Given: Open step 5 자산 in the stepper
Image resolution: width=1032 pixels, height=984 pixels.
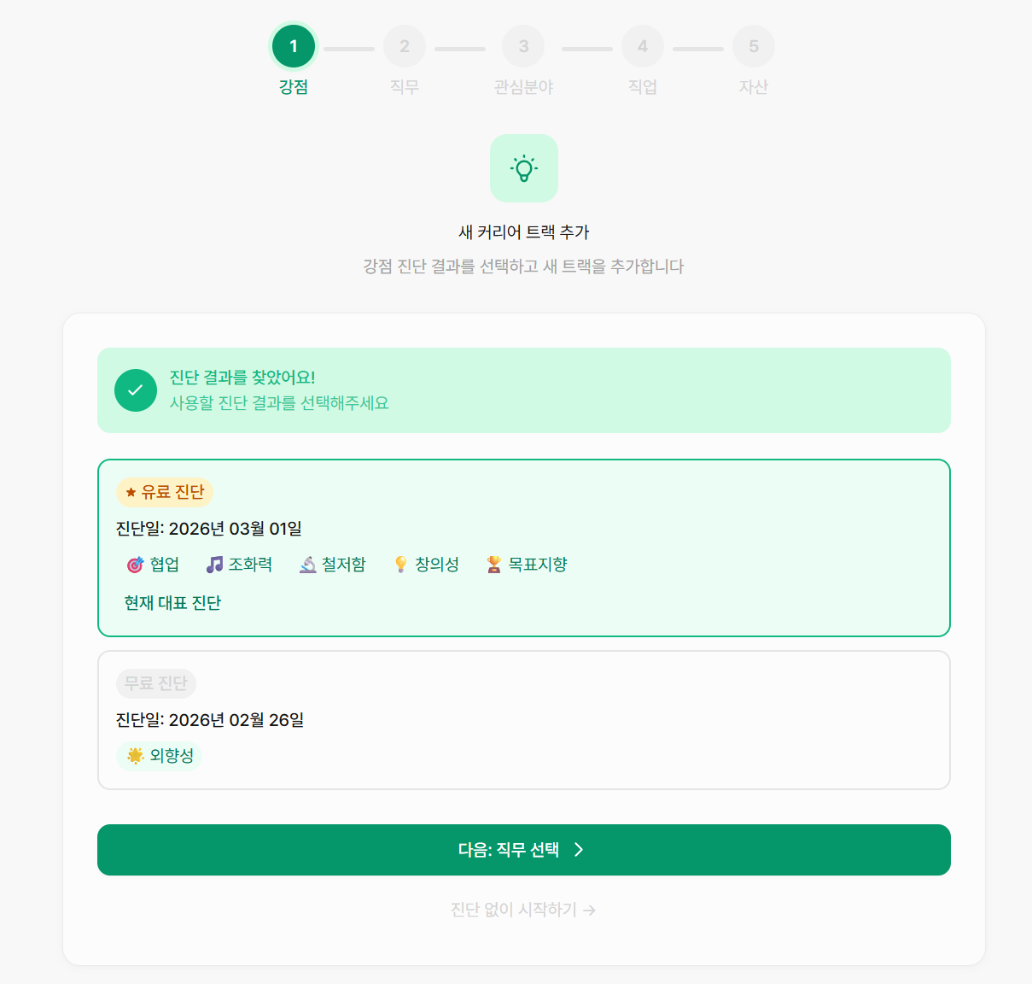Looking at the screenshot, I should pyautogui.click(x=754, y=46).
